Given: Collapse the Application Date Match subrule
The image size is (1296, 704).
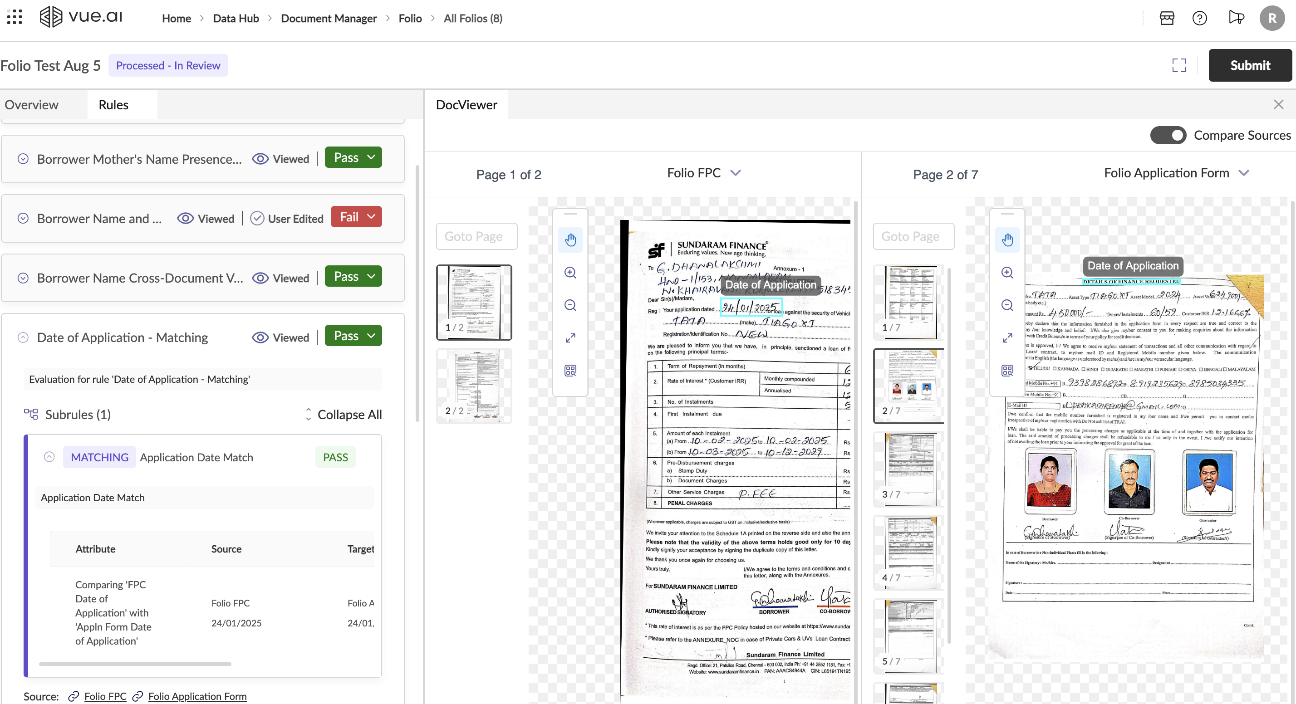Looking at the screenshot, I should pyautogui.click(x=49, y=457).
